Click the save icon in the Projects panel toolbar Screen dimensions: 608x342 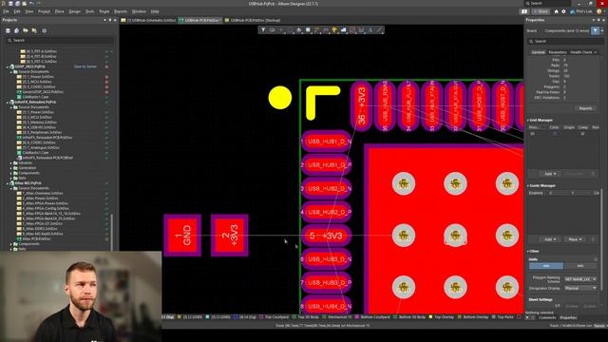point(8,30)
